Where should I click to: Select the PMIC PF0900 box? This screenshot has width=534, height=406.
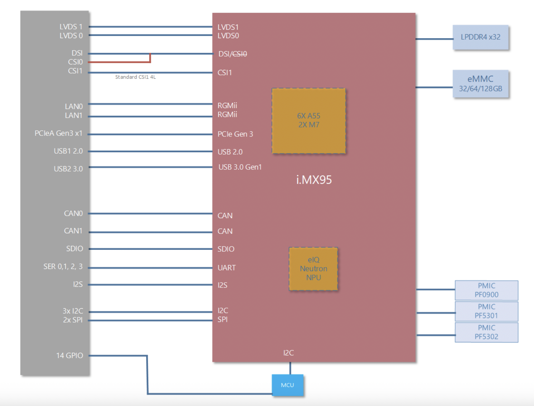click(486, 290)
